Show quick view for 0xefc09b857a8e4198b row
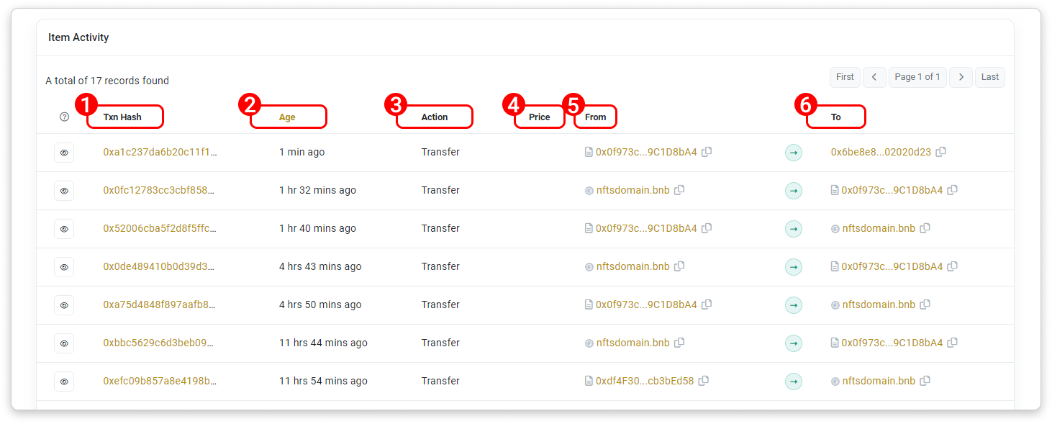The width and height of the screenshot is (1052, 424). click(64, 382)
